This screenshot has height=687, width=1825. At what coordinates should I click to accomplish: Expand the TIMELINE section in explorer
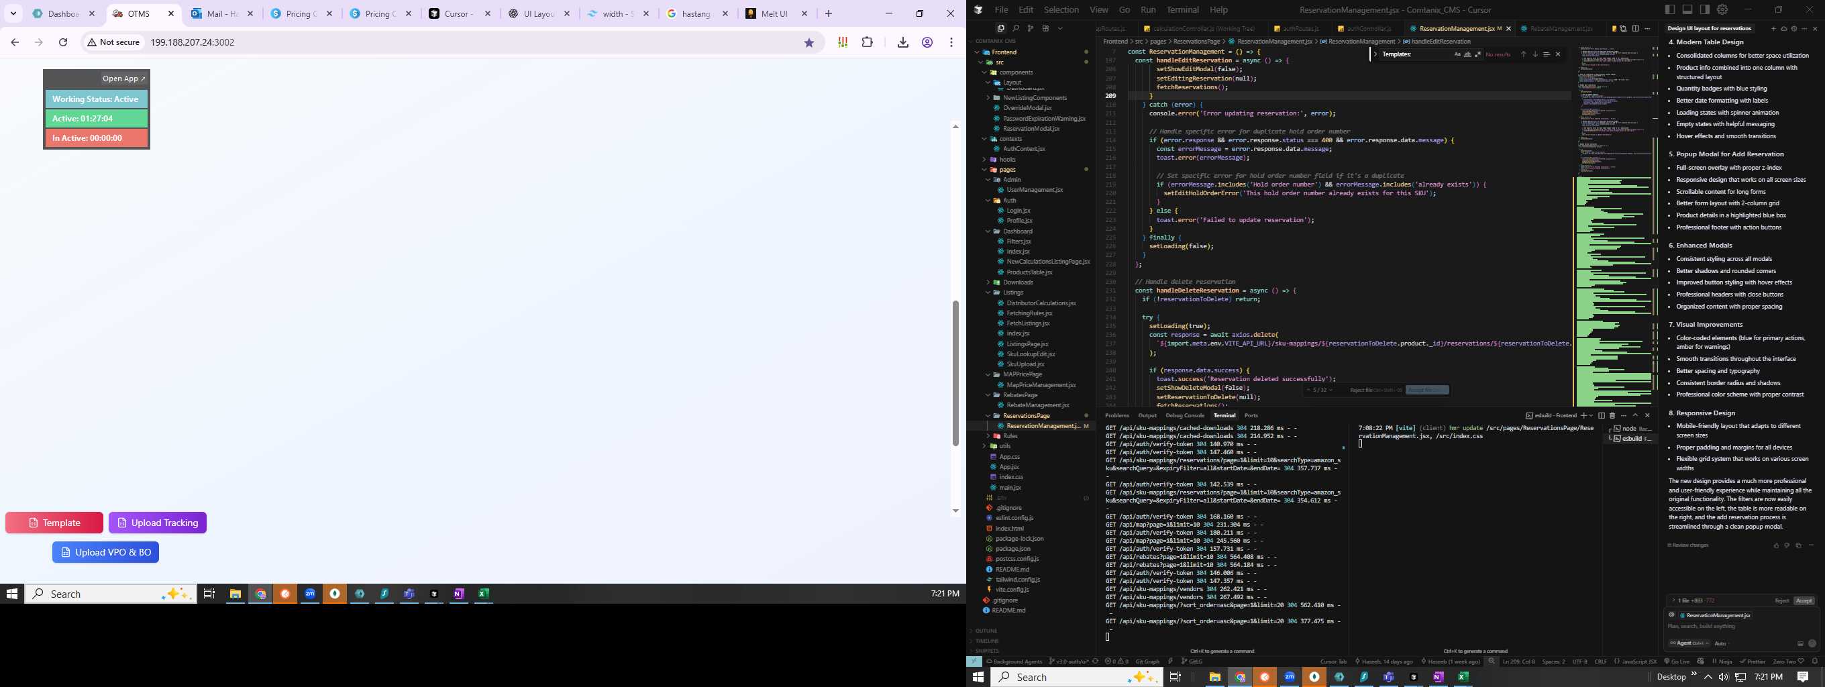coord(987,641)
